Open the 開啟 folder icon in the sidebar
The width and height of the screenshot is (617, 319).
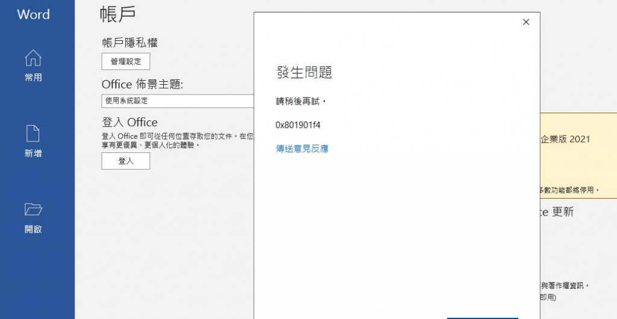tap(33, 209)
